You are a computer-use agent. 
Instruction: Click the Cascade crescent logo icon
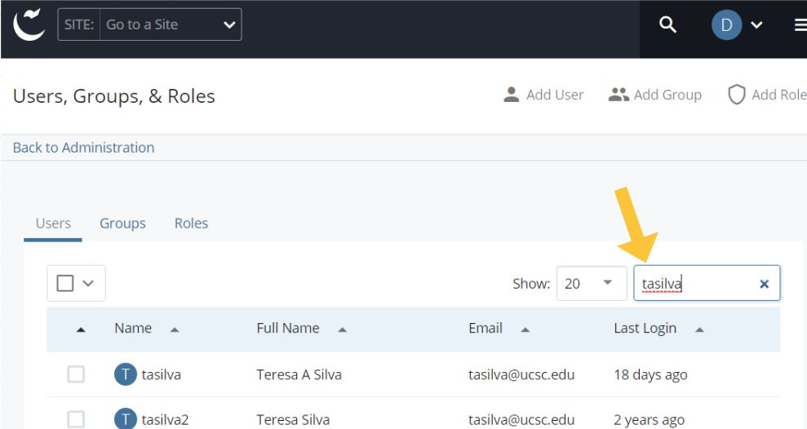pyautogui.click(x=29, y=24)
